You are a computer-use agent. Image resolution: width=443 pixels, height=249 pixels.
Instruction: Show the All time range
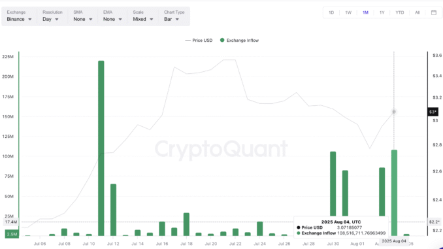click(x=418, y=12)
